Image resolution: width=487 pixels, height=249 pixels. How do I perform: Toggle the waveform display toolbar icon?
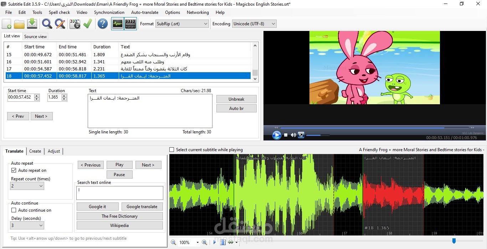tap(118, 24)
